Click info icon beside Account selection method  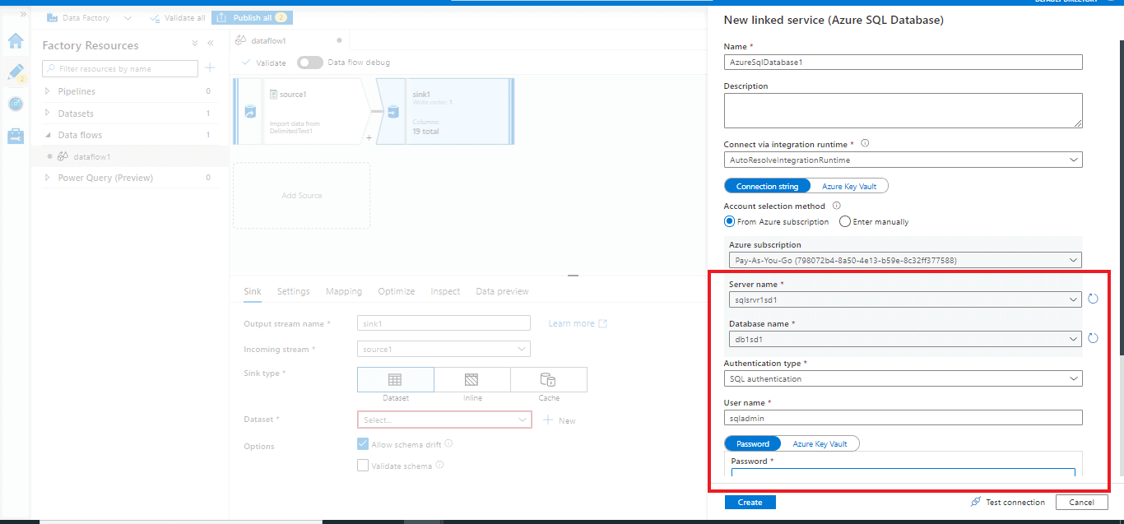pos(836,206)
